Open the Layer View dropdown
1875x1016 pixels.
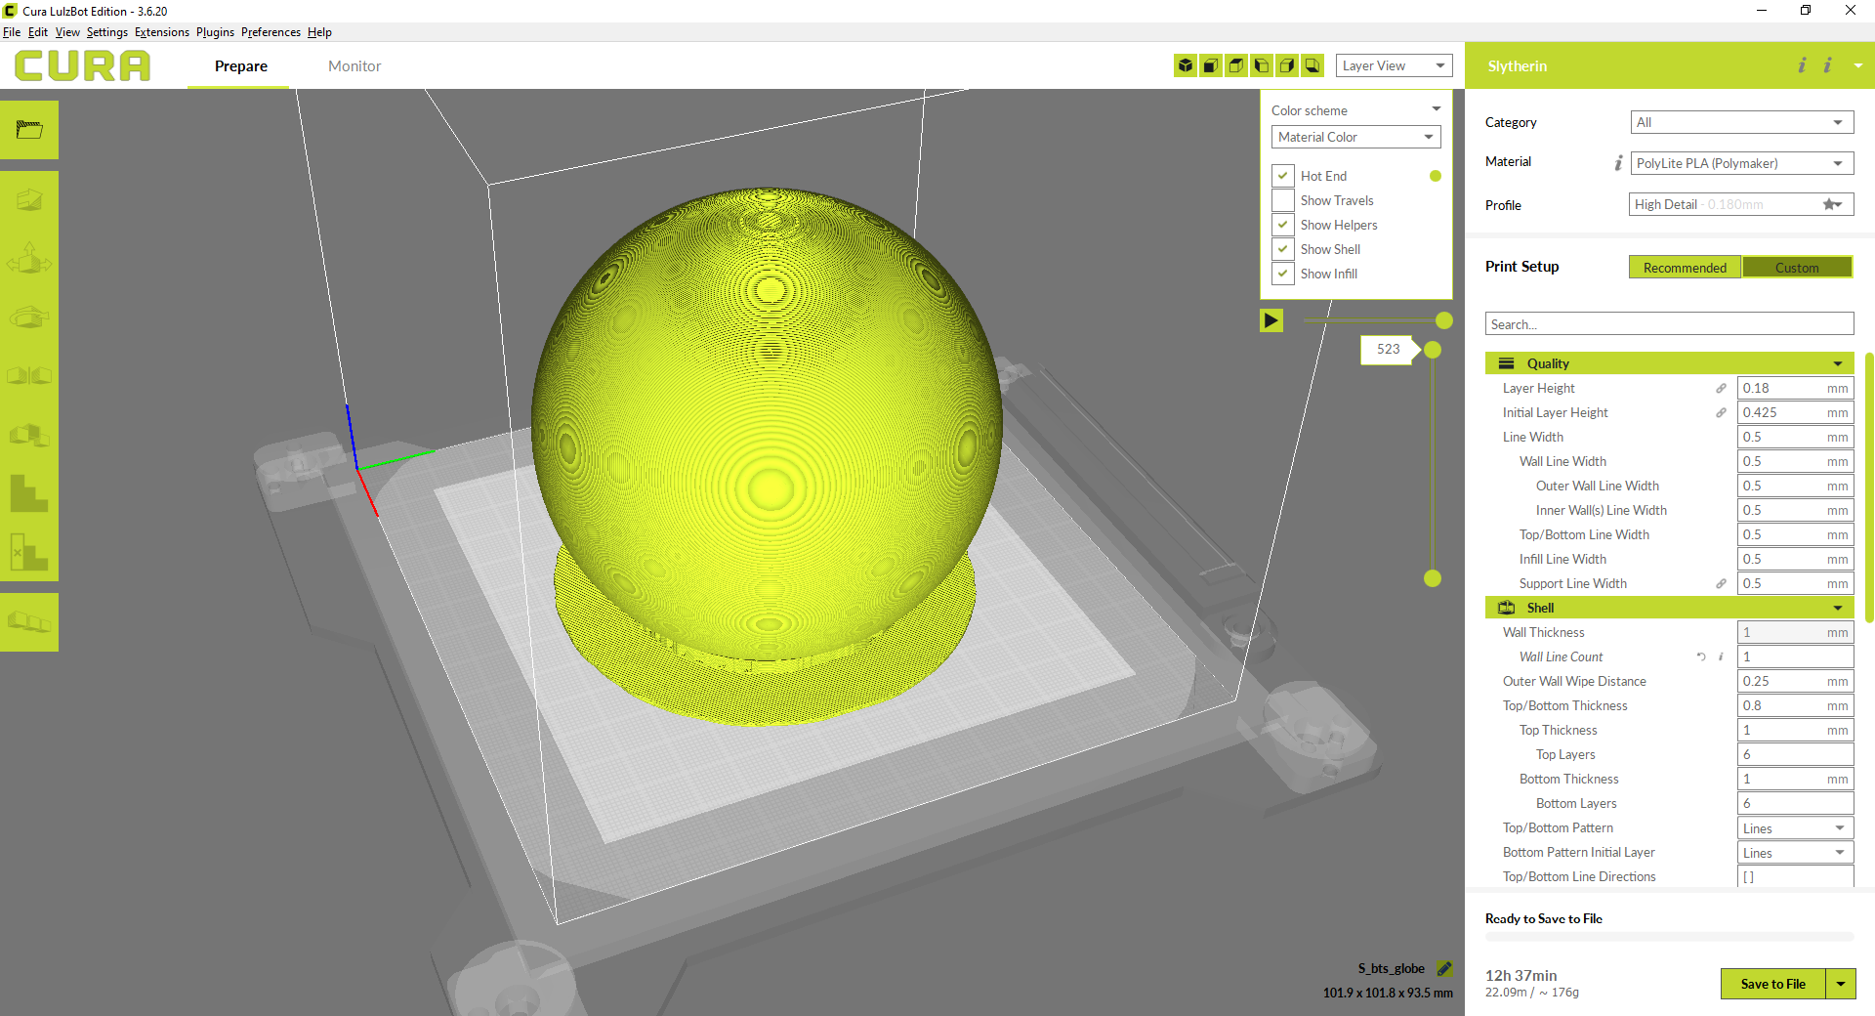click(1394, 65)
